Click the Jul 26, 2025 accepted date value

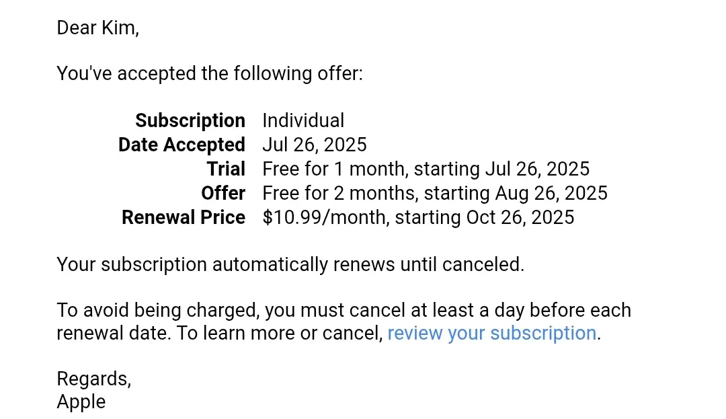pyautogui.click(x=315, y=145)
